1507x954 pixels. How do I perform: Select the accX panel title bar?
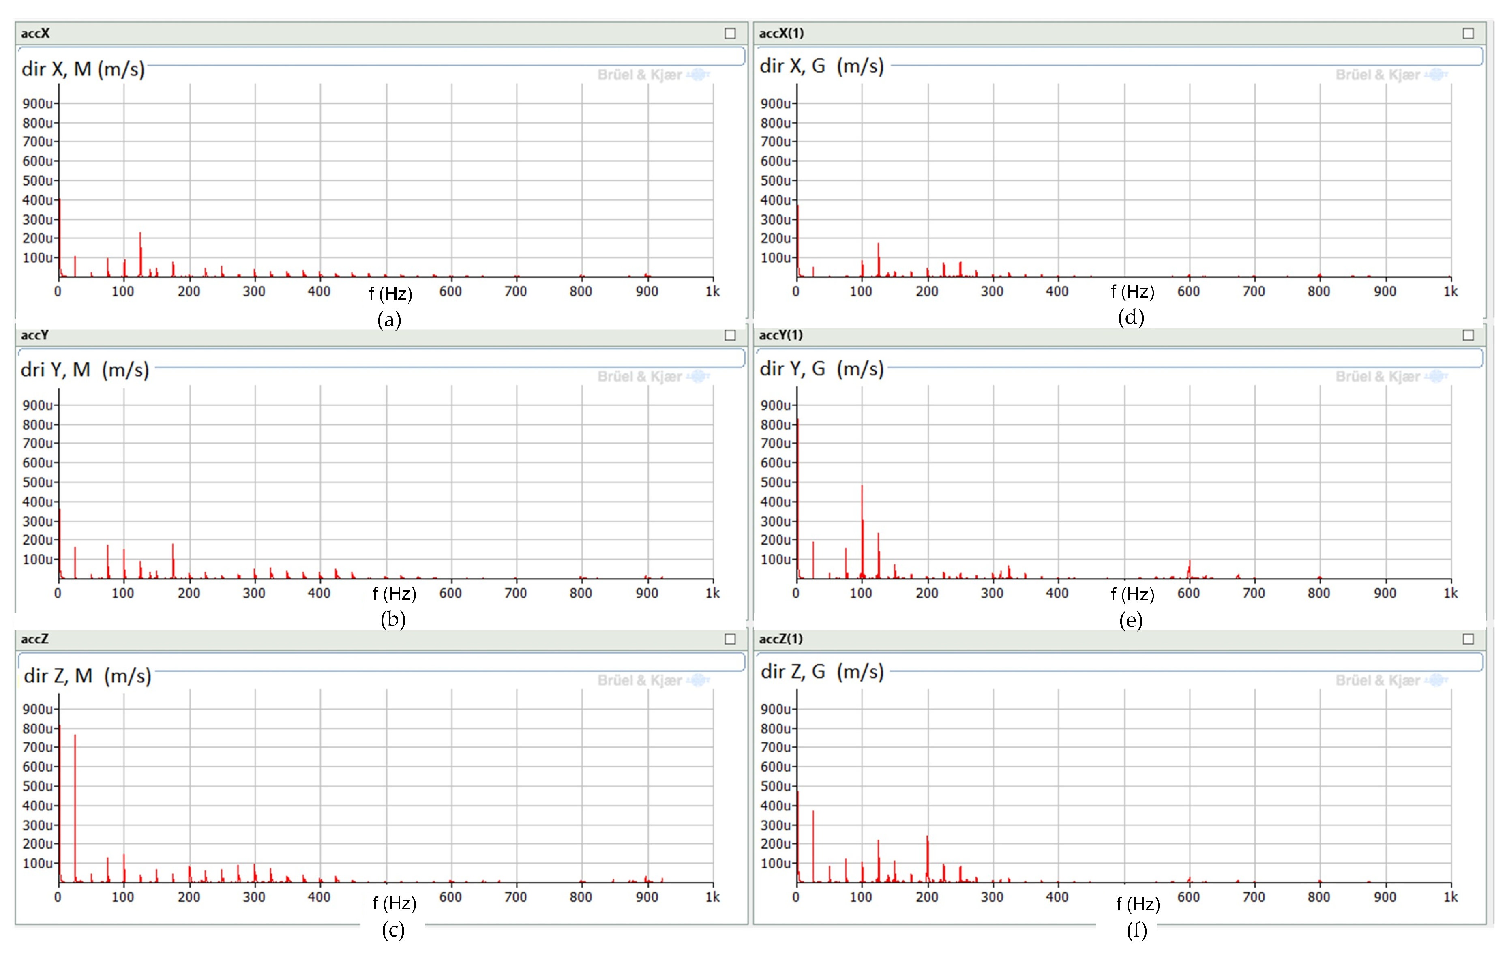click(x=375, y=33)
